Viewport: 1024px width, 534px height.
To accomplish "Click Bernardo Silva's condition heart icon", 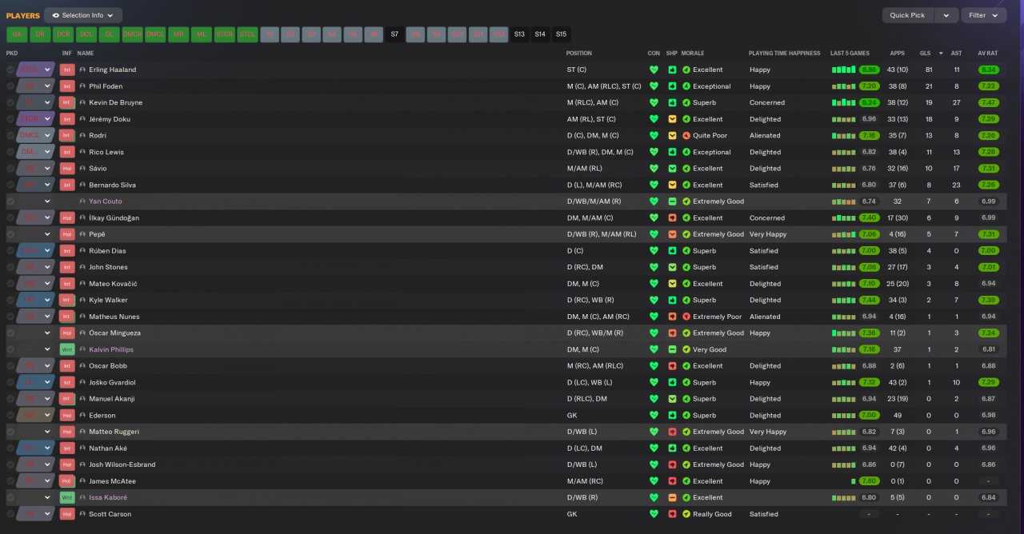I will [654, 185].
